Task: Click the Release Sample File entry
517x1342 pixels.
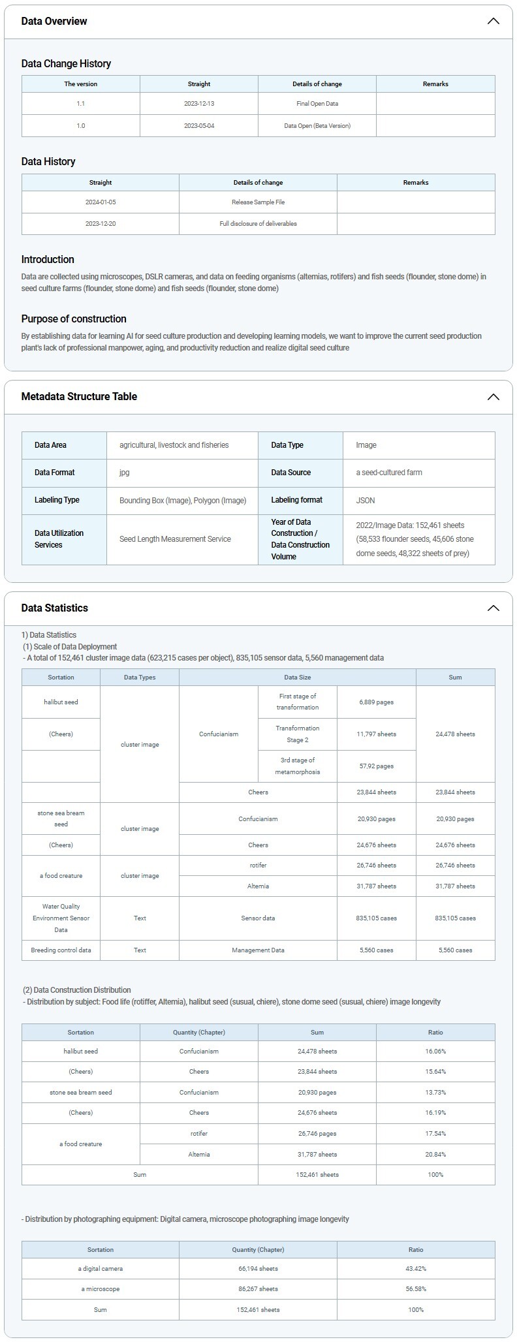Action: [x=258, y=202]
